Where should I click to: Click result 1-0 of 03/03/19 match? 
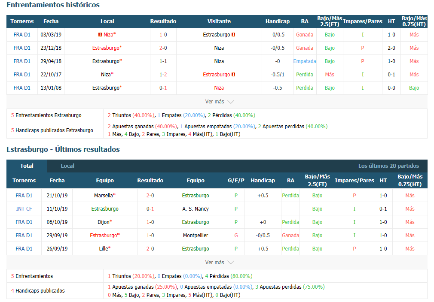pyautogui.click(x=163, y=35)
